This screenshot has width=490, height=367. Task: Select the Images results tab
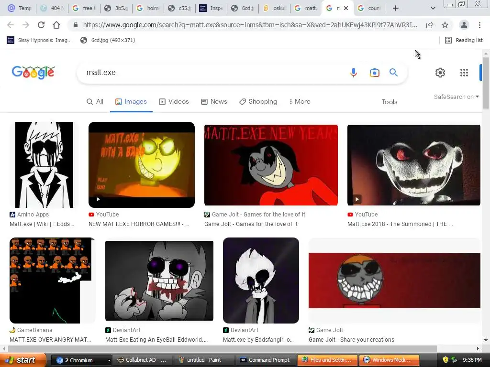131,101
